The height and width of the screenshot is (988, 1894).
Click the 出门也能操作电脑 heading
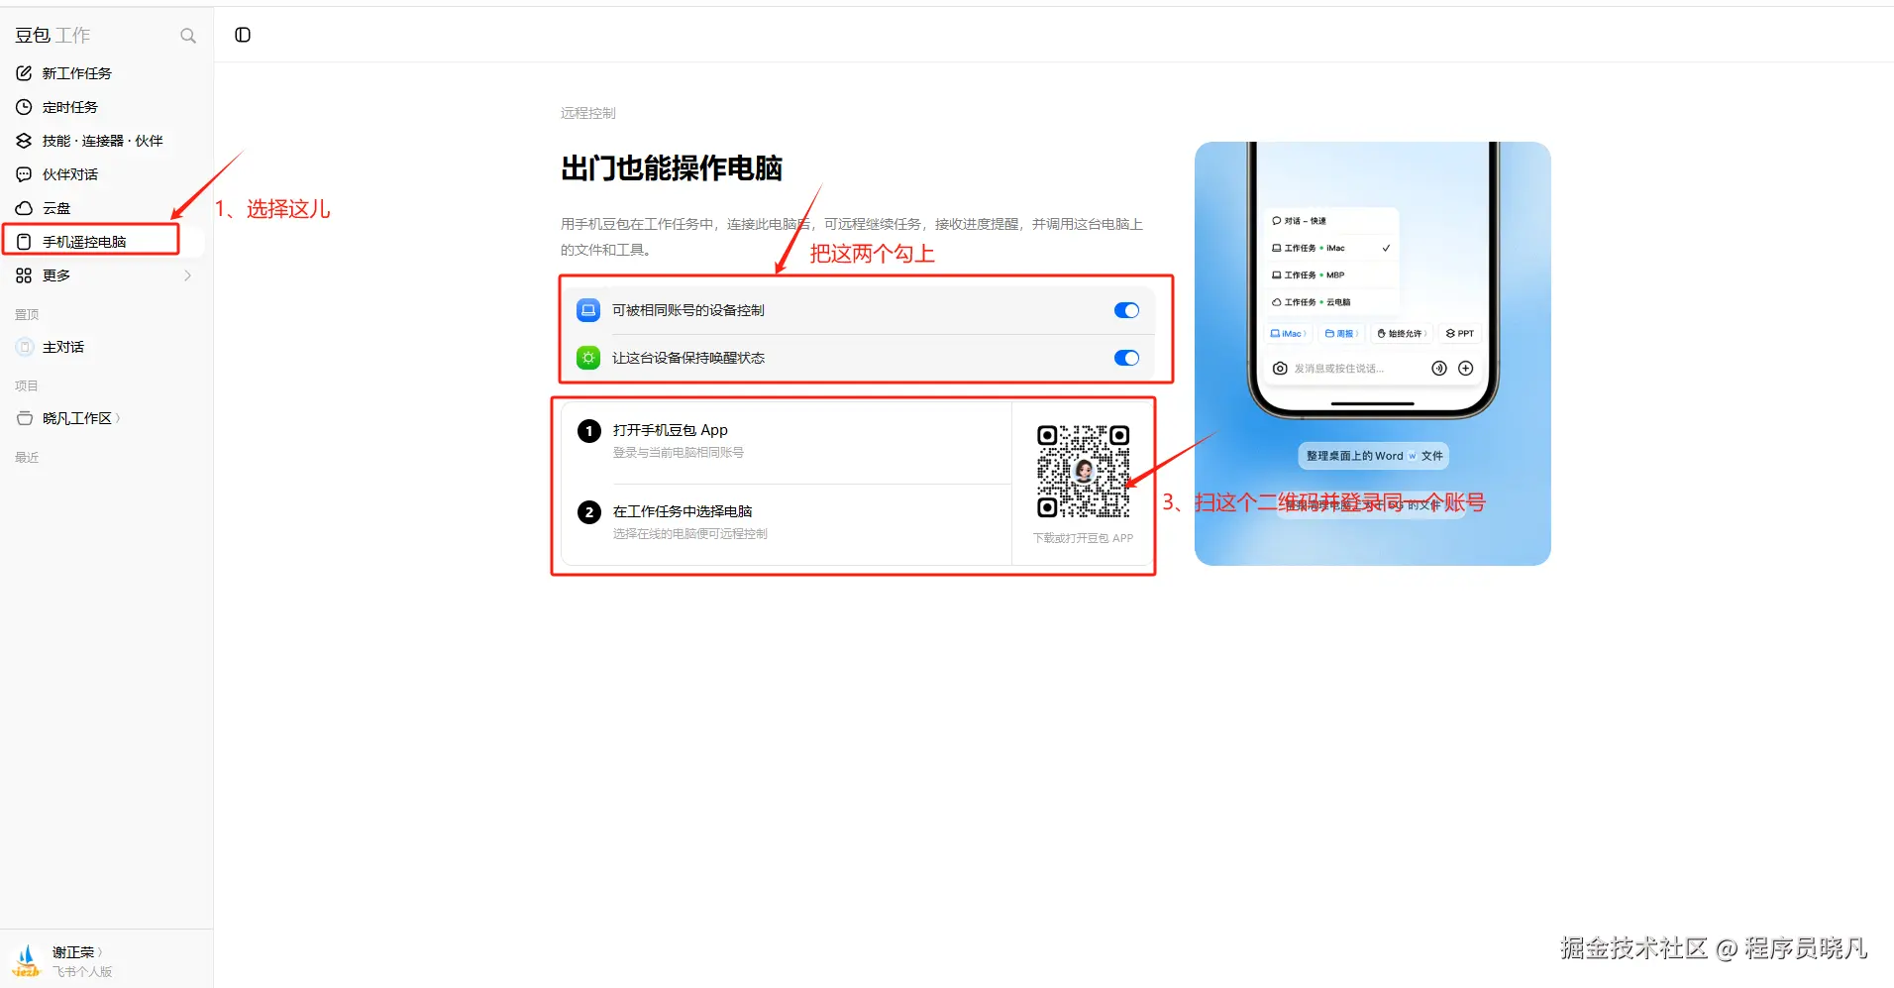point(672,168)
